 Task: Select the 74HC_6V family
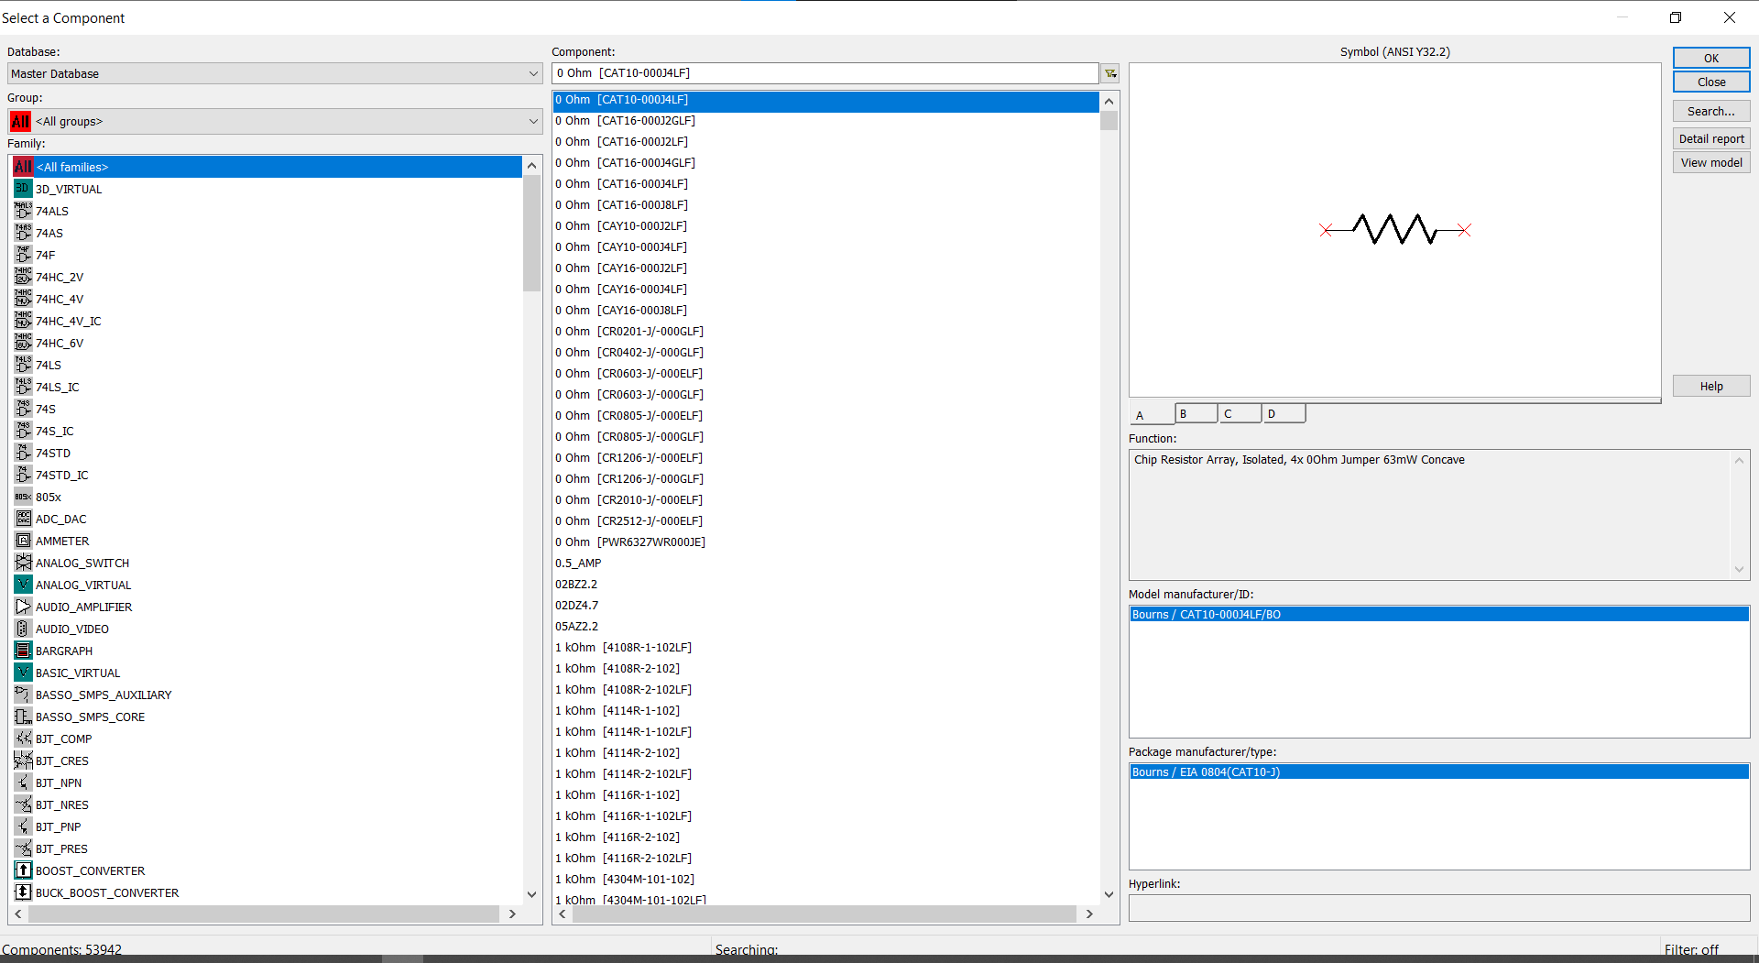point(267,343)
